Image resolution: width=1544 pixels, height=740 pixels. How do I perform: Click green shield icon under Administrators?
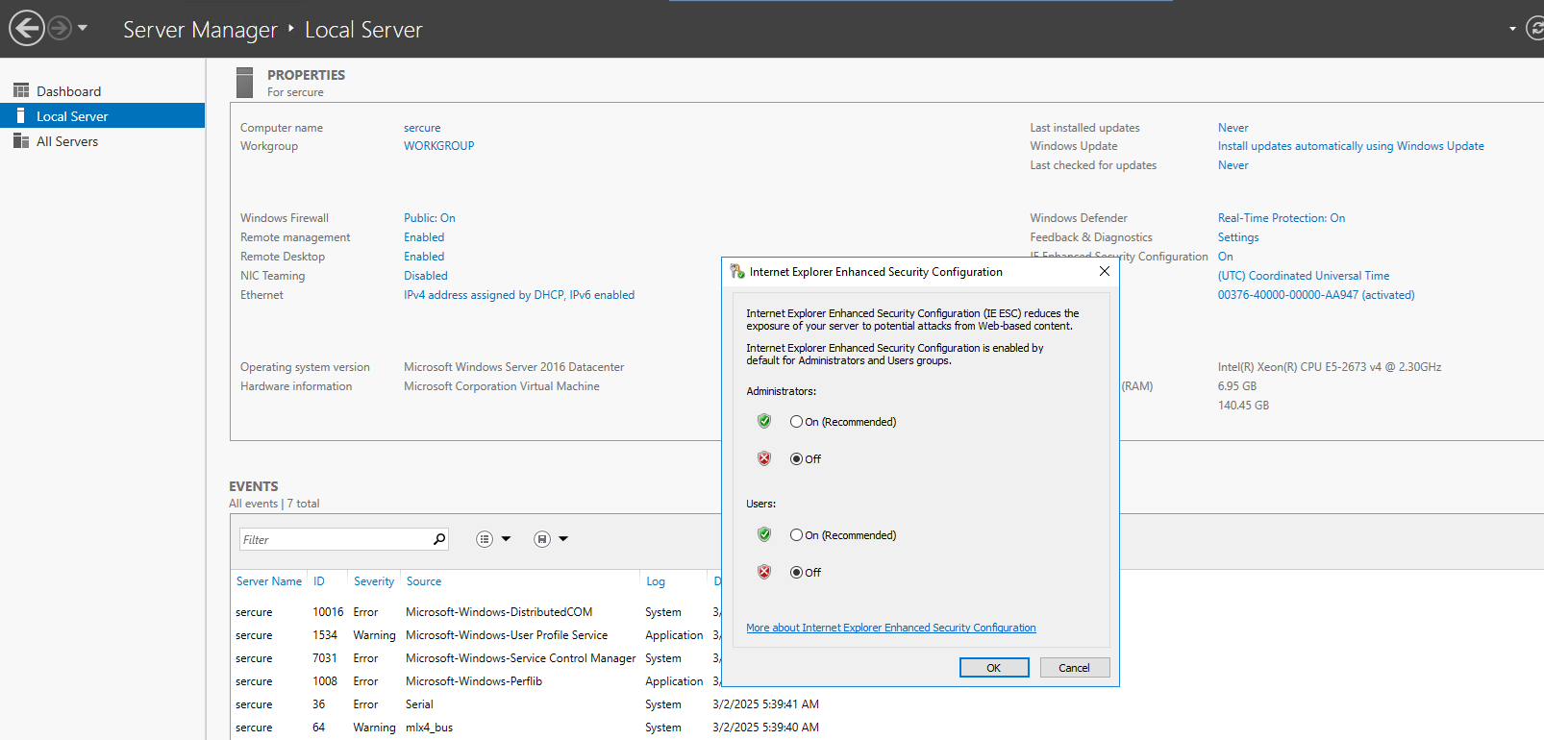click(x=764, y=421)
